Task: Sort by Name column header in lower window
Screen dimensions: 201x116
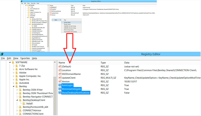Action: point(78,62)
